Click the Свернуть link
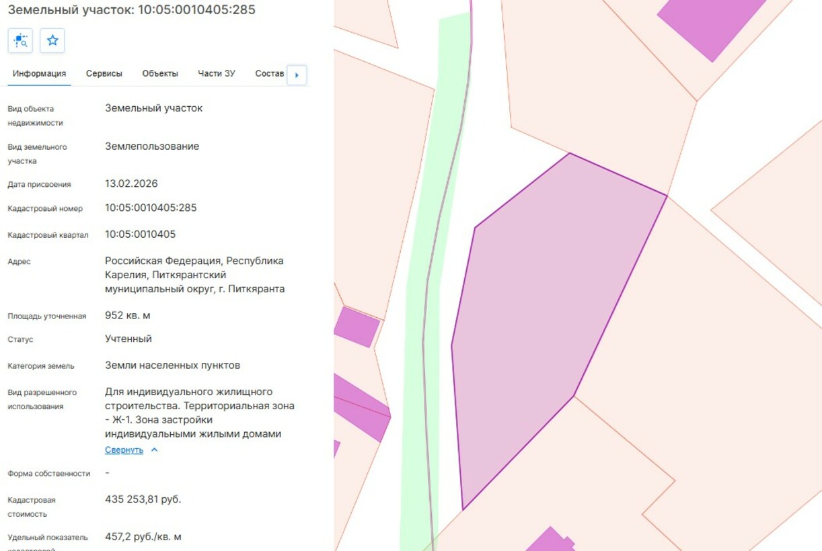This screenshot has width=822, height=551. pos(124,450)
